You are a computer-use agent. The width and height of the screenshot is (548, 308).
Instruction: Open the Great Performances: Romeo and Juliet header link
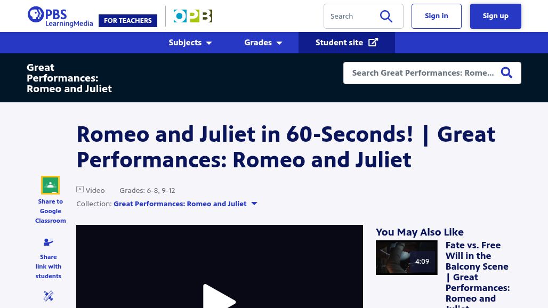click(69, 78)
